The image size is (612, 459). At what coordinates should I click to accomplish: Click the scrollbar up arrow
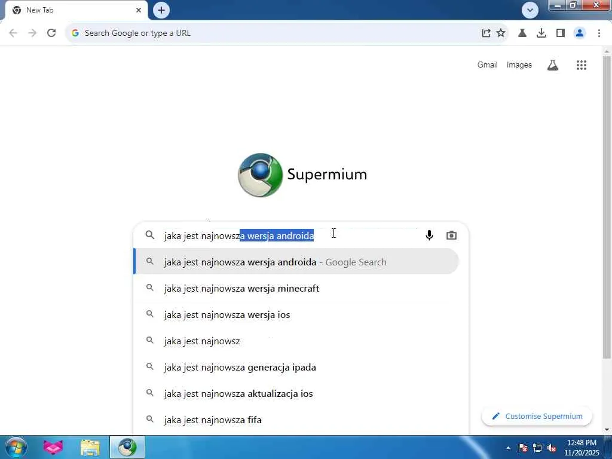[607, 51]
